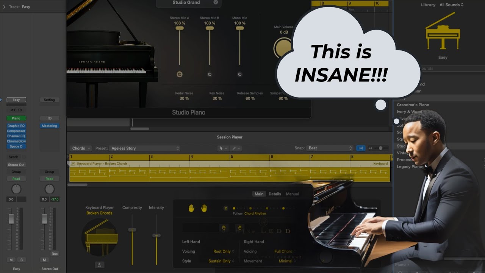Open the Channel EQ plug-in slot
This screenshot has width=485, height=273.
click(x=16, y=136)
